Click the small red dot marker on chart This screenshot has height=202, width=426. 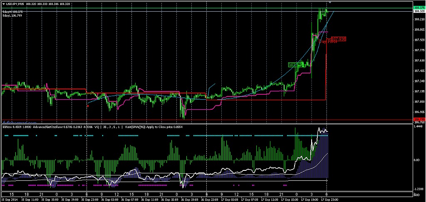88,106
